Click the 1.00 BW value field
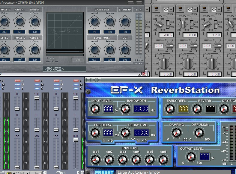Viewport: 236px width, 174px height. coord(231,46)
